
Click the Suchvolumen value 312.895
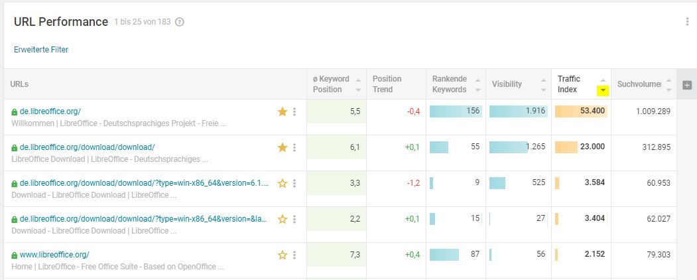click(x=656, y=147)
